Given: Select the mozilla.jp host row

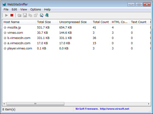Looking at the screenshot, I should point(76,27).
